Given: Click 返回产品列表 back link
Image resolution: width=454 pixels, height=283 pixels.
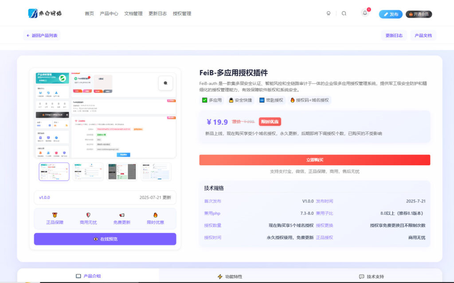Looking at the screenshot, I should pos(42,35).
